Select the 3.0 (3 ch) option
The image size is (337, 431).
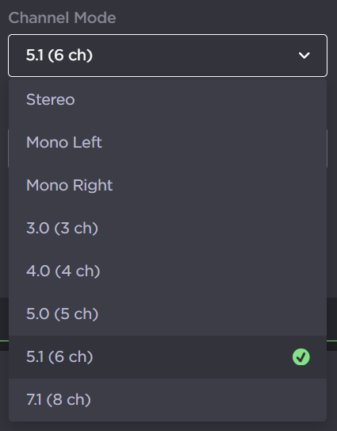167,228
